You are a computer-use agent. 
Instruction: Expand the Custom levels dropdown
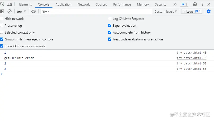tap(166, 12)
